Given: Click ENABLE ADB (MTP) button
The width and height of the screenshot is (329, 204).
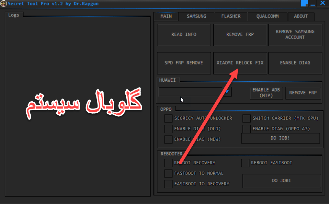Looking at the screenshot, I should 266,93.
